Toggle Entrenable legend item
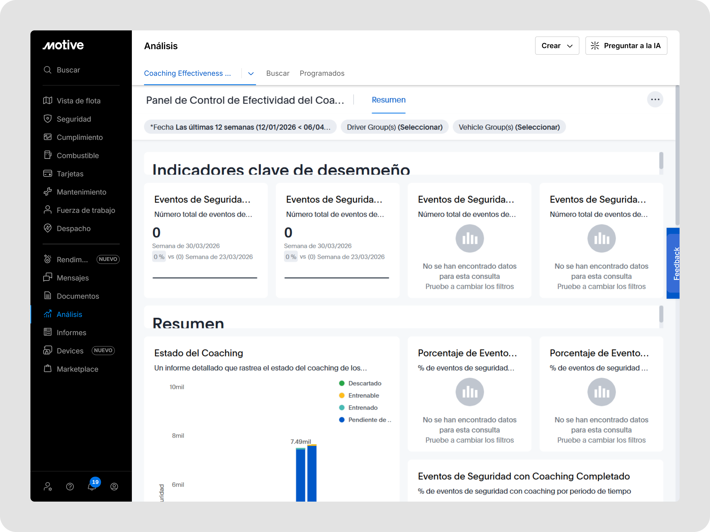 tap(363, 395)
